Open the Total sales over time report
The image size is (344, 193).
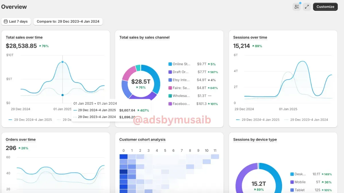pos(24,38)
